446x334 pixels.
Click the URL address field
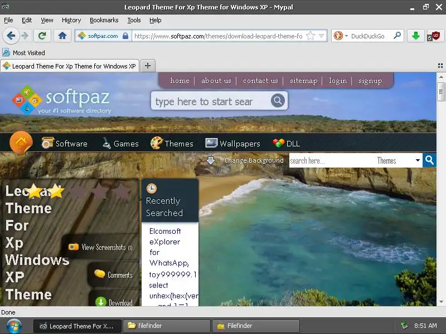[x=218, y=36]
